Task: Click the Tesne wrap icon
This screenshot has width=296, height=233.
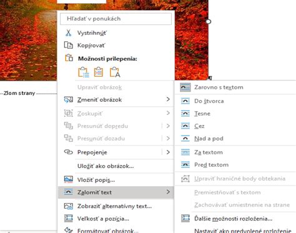Action: [185, 114]
